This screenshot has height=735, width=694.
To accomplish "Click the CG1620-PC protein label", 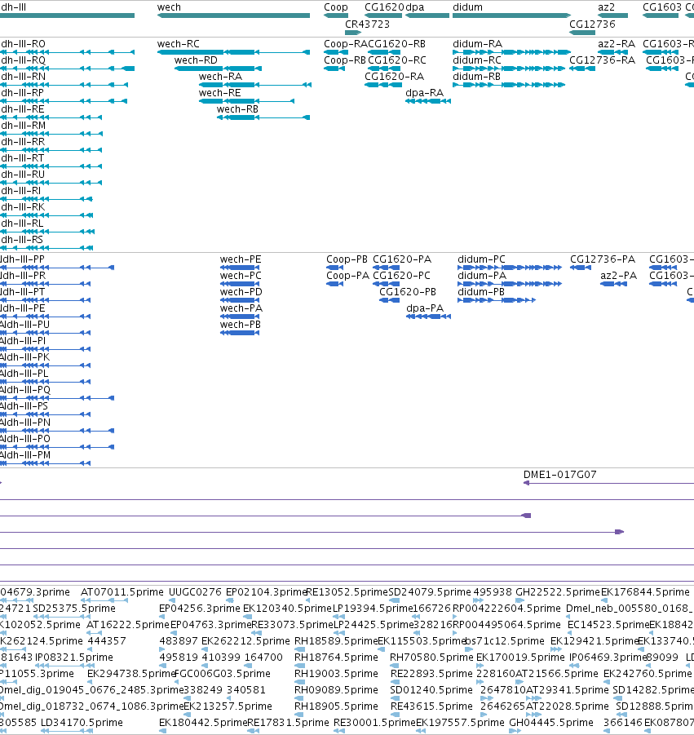I will click(x=401, y=276).
